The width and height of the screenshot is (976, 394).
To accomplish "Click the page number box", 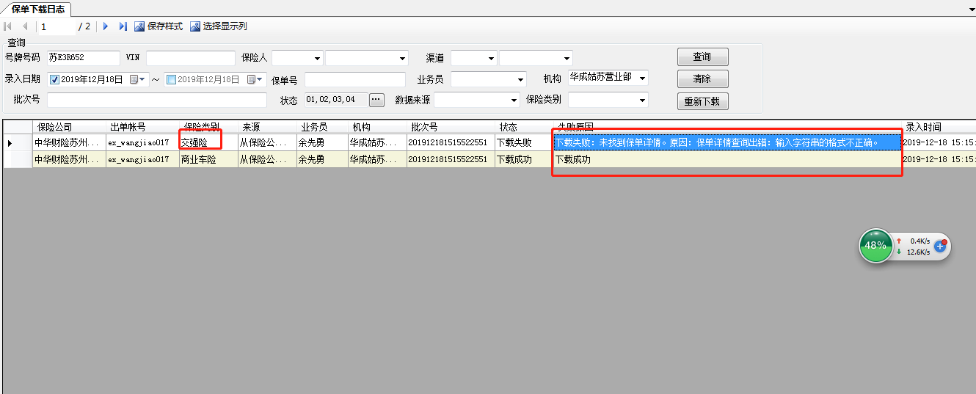I will coord(57,26).
